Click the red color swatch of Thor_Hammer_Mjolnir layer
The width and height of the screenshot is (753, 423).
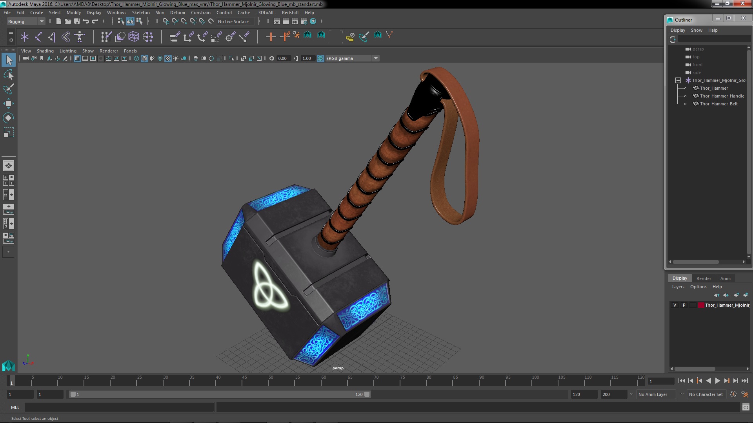701,305
